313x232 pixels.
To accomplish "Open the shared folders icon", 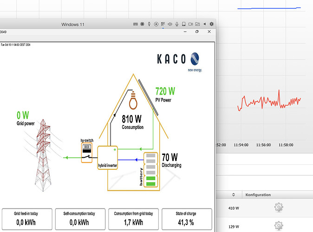I will (197, 24).
